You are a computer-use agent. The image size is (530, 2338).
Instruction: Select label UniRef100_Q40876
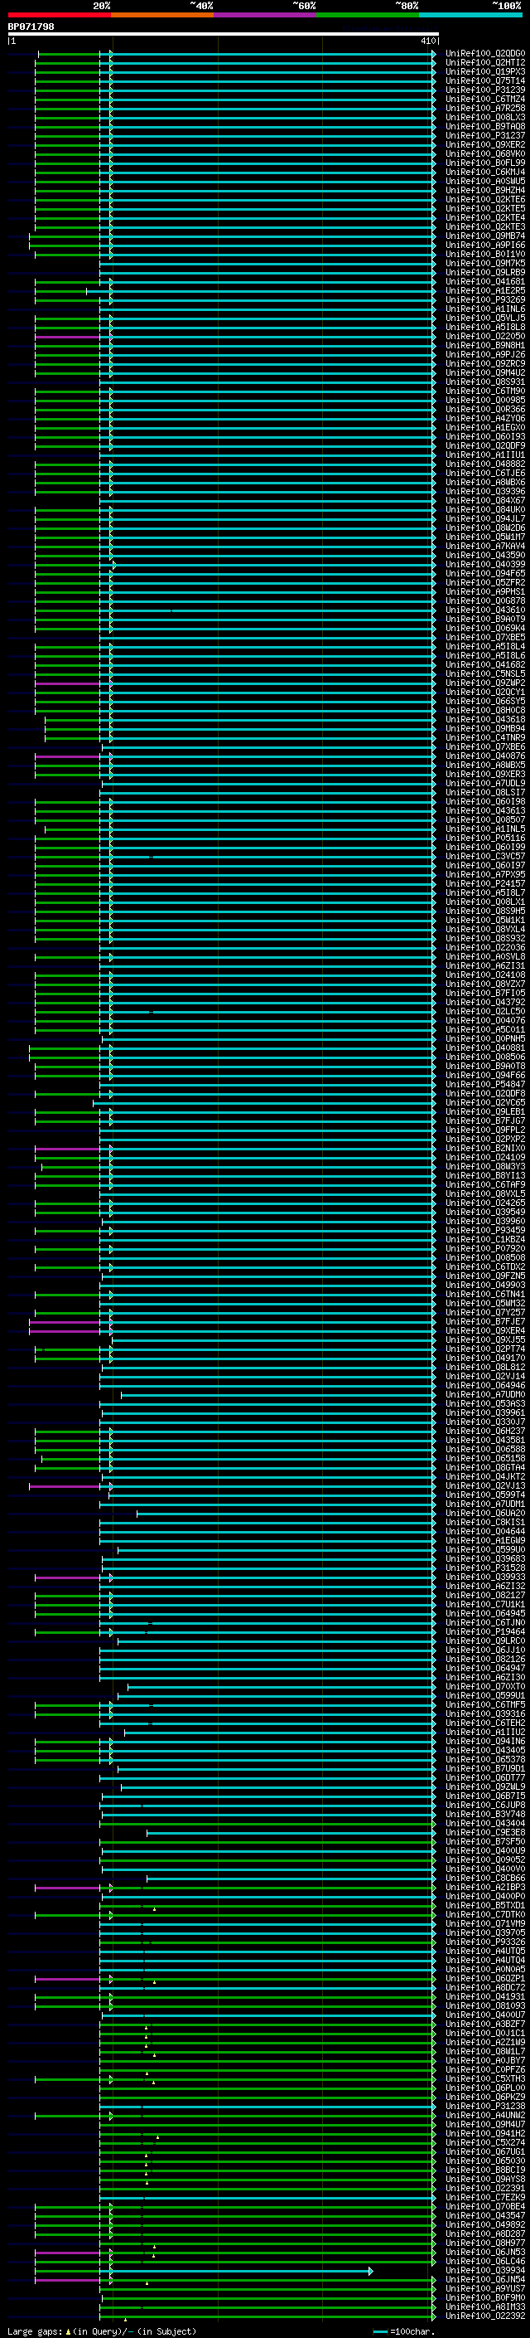click(485, 756)
